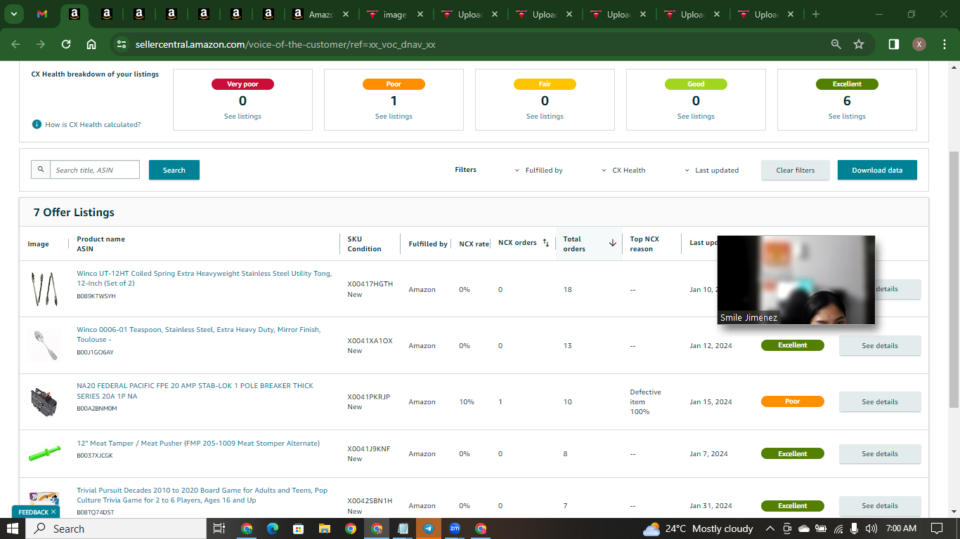
Task: Click the 'Defective item 100%' NCX reason
Action: point(645,401)
